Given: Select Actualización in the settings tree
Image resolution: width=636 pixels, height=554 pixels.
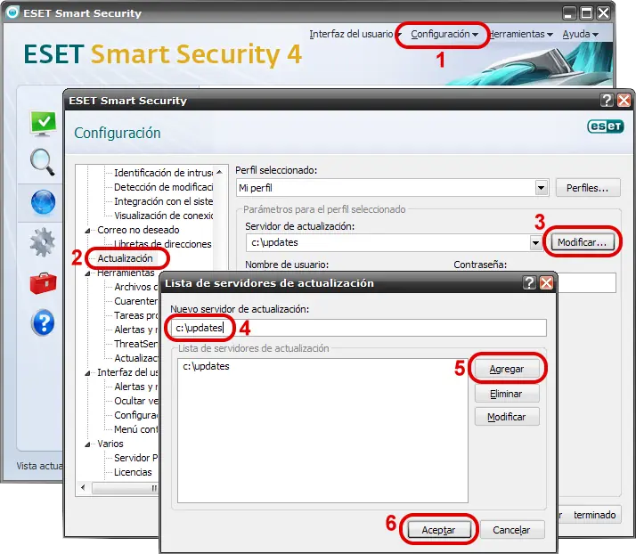Looking at the screenshot, I should point(125,258).
